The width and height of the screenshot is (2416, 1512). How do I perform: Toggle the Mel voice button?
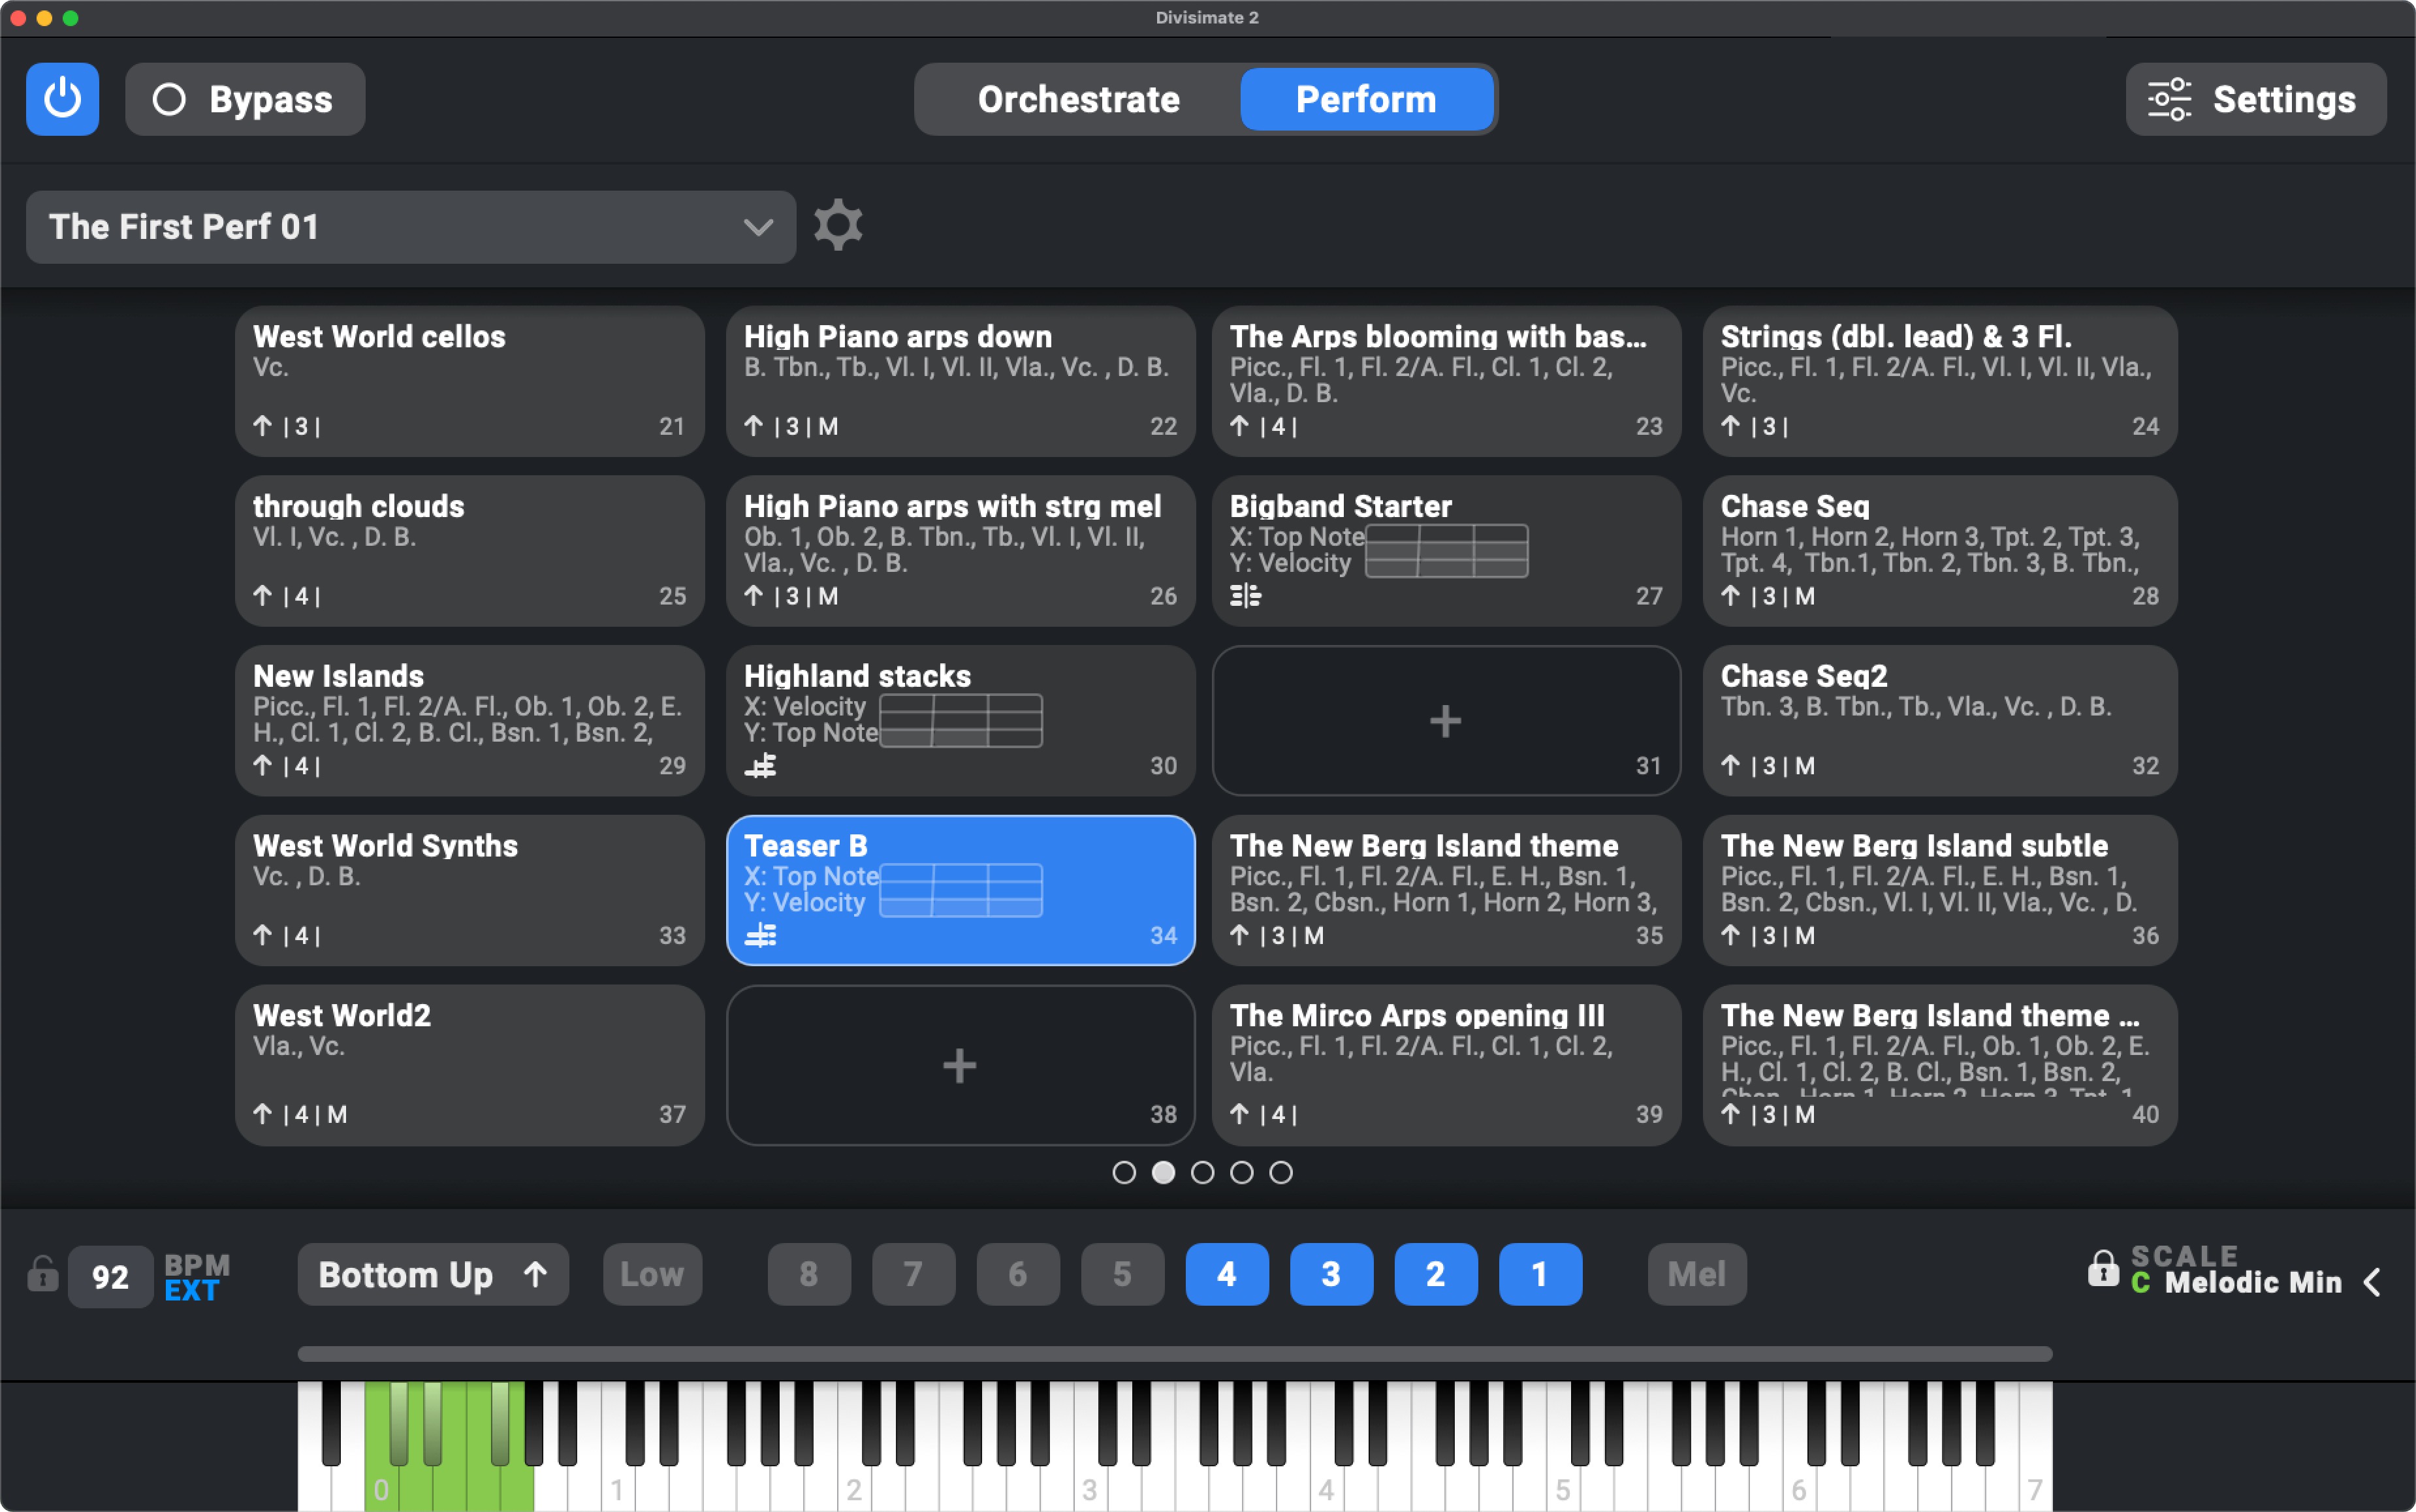1697,1274
